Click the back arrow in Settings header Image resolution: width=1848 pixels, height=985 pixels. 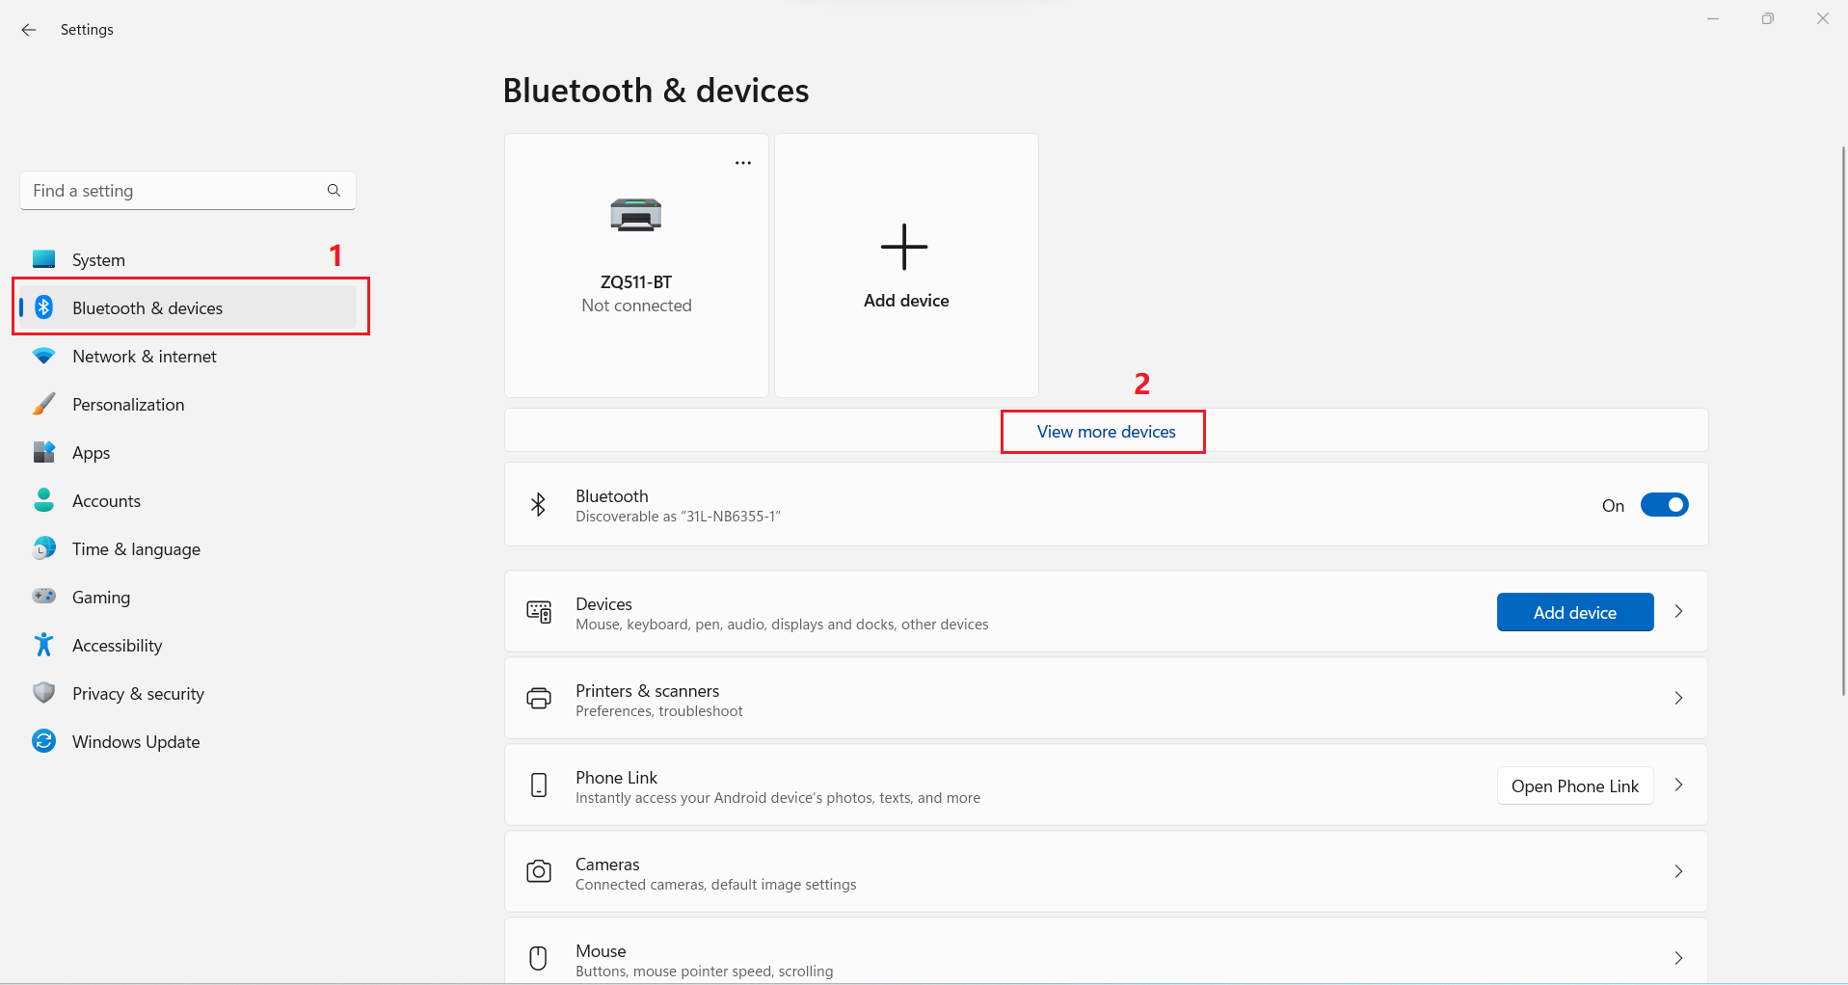click(29, 30)
